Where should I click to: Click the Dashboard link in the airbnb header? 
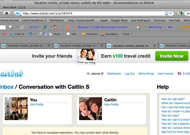(114, 73)
